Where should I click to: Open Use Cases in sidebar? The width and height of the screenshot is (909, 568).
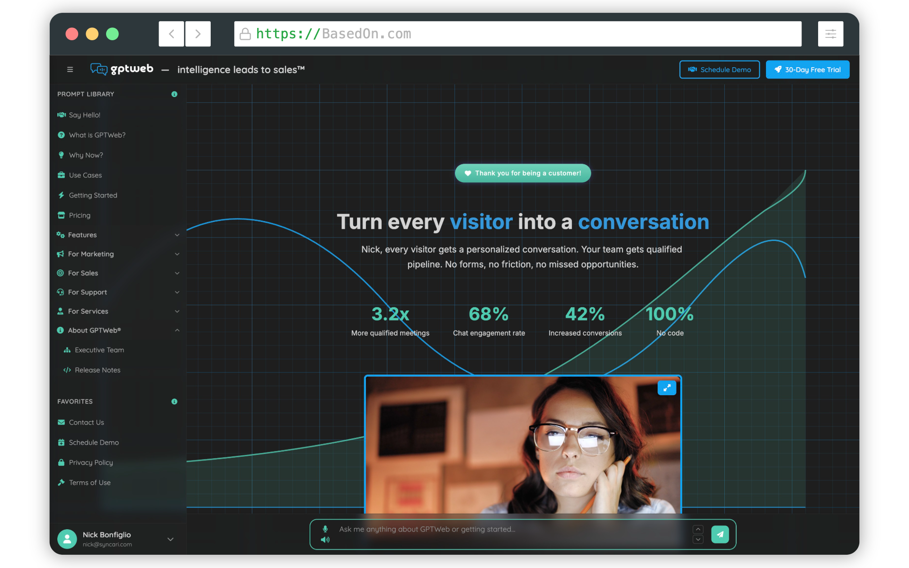point(80,175)
